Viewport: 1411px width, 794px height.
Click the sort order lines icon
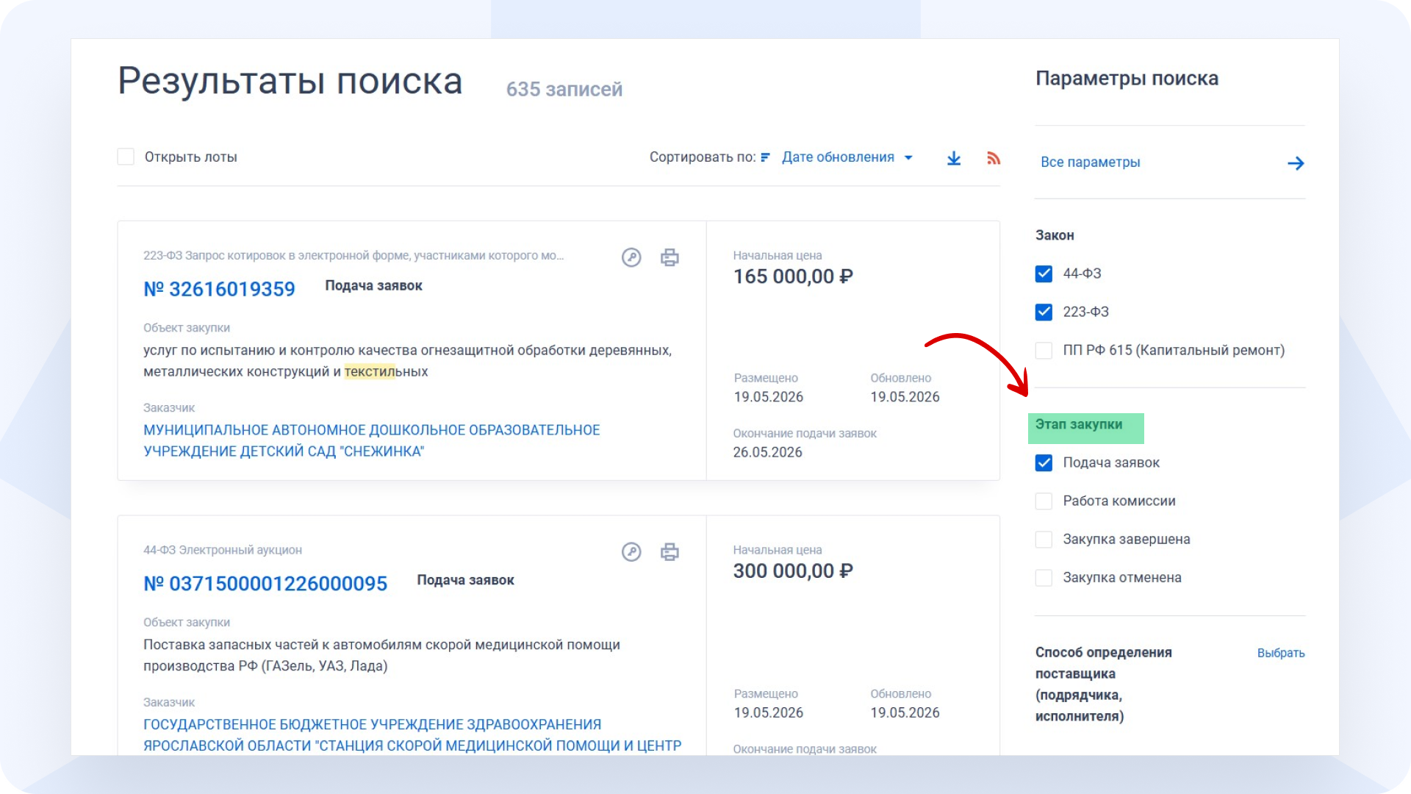[766, 157]
